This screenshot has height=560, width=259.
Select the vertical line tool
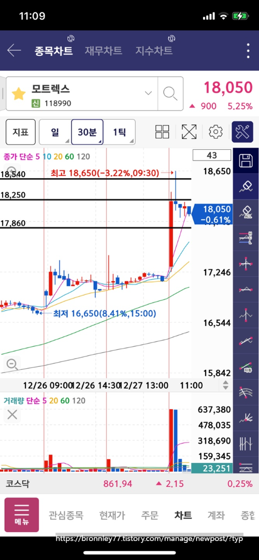[246, 315]
